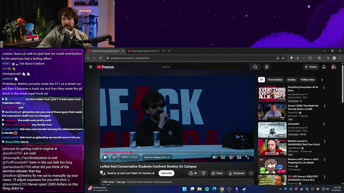Open options for Interstellar
Image resolution: width=344 pixels, height=193 pixels.
click(x=324, y=124)
